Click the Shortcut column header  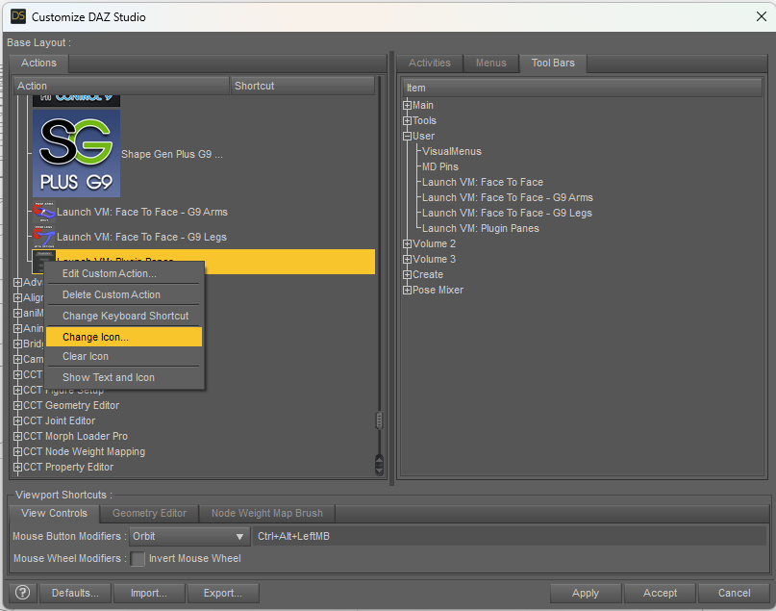pos(302,86)
